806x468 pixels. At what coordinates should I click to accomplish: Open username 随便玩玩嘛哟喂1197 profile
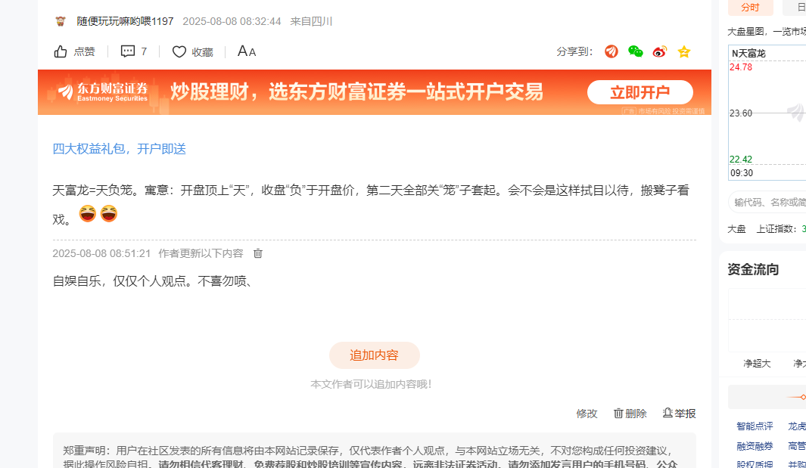tap(126, 21)
